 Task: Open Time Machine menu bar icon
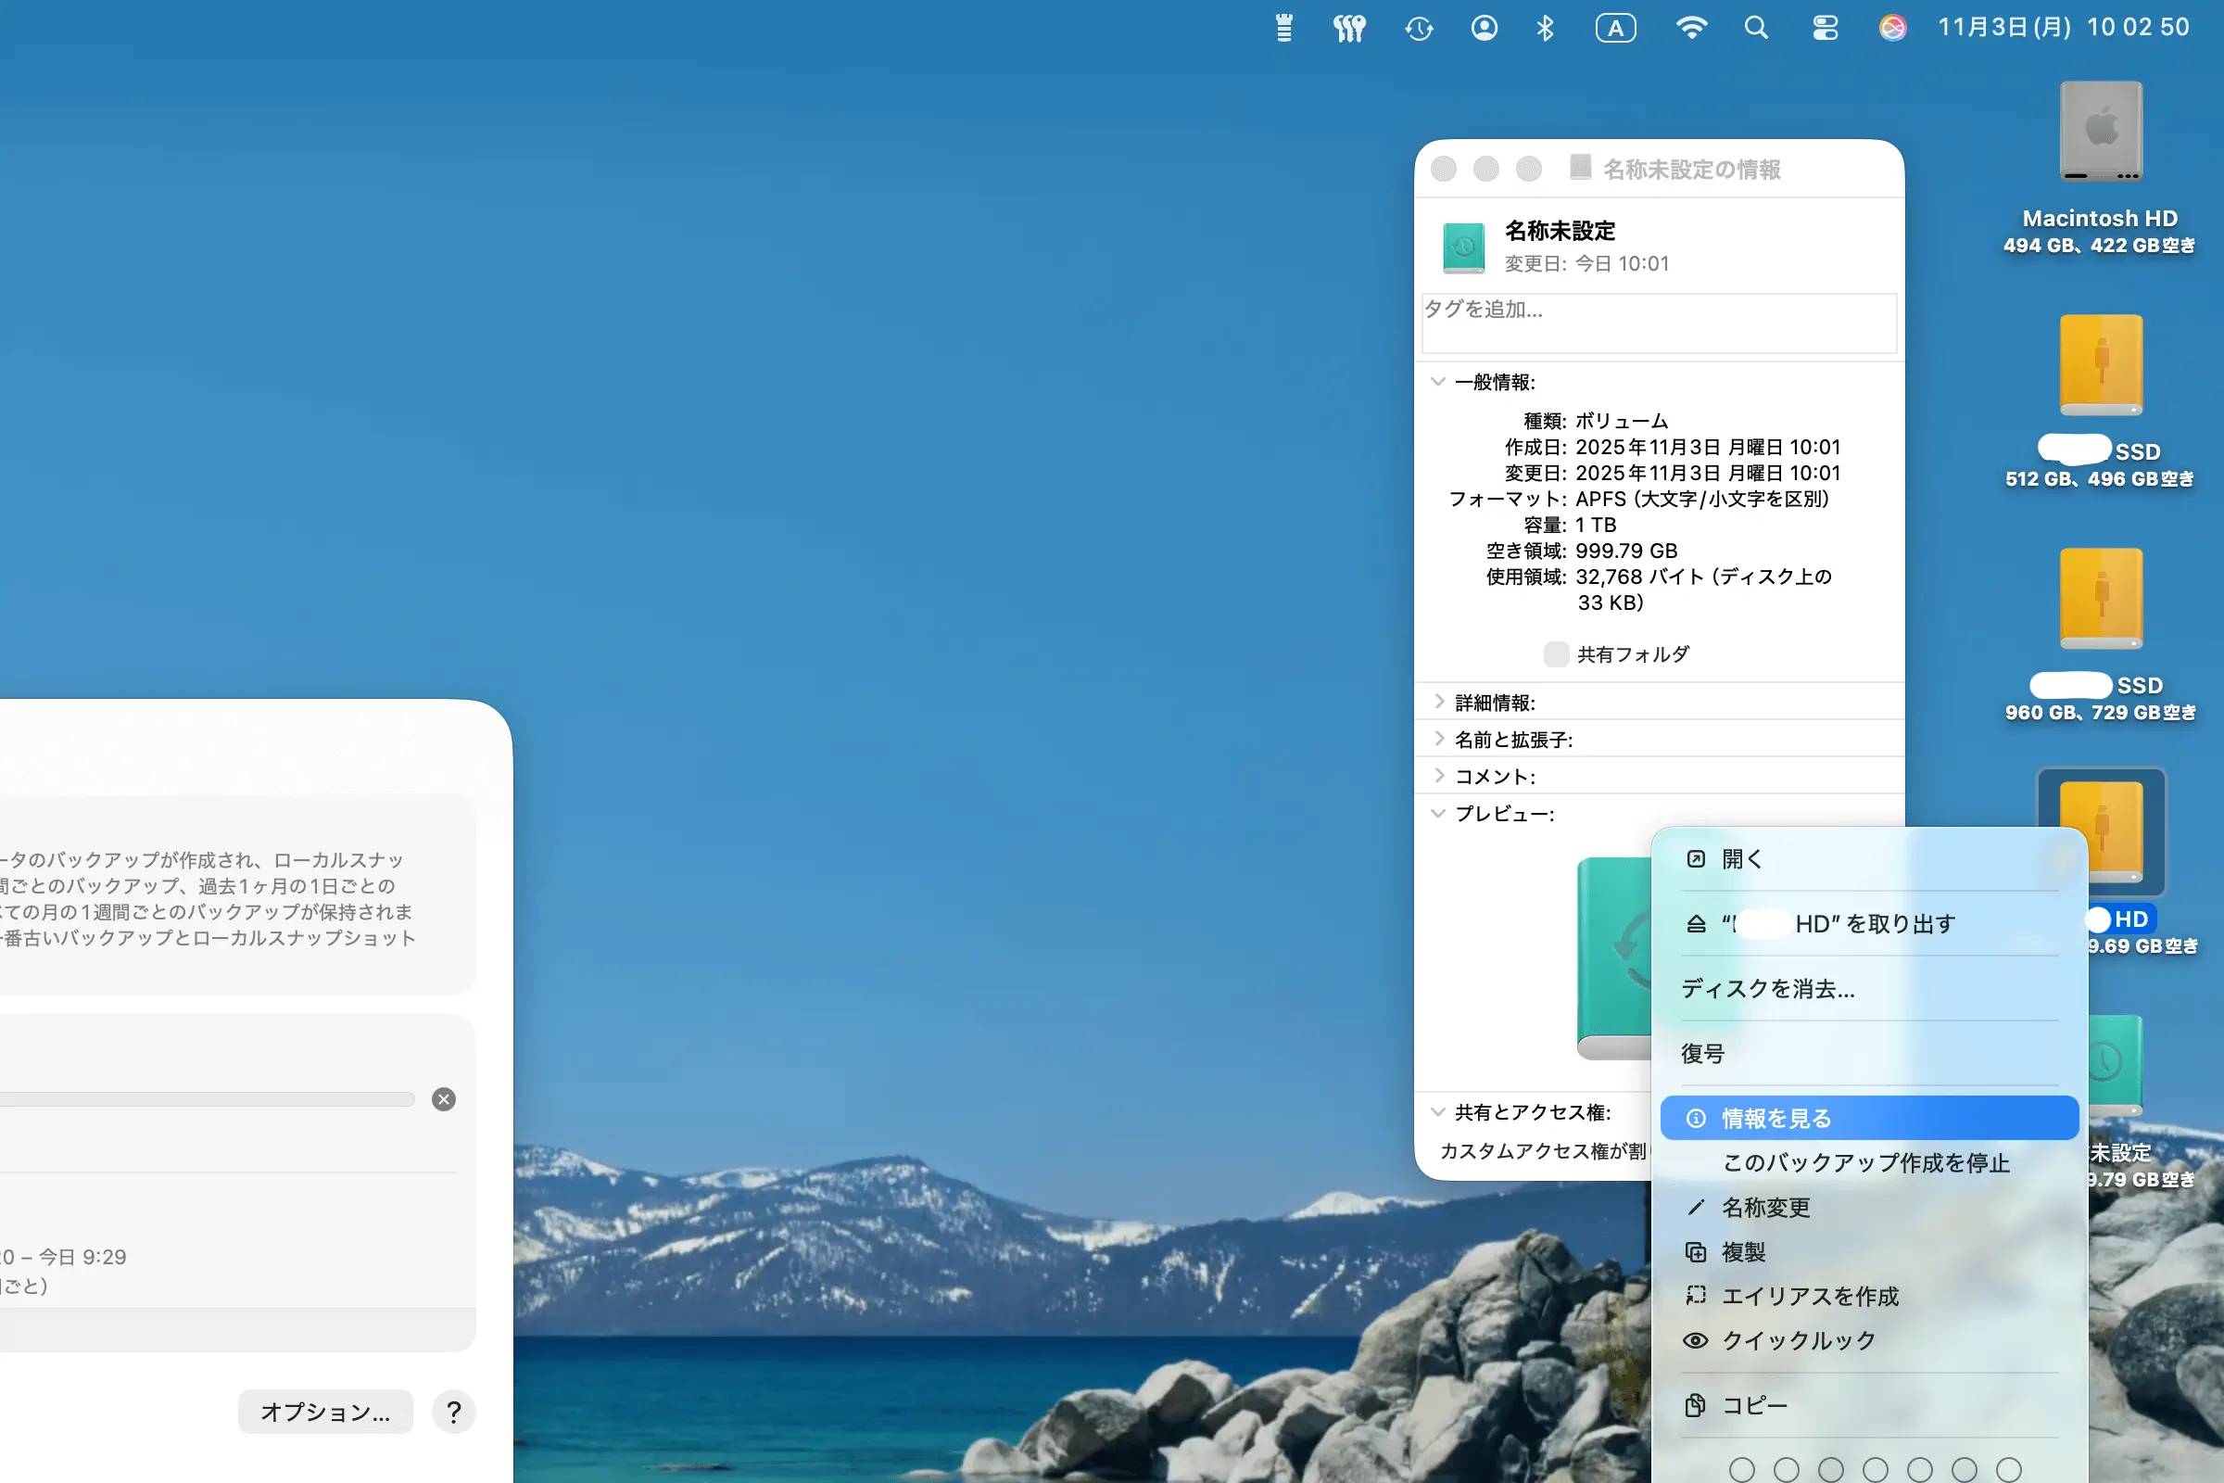[1419, 29]
